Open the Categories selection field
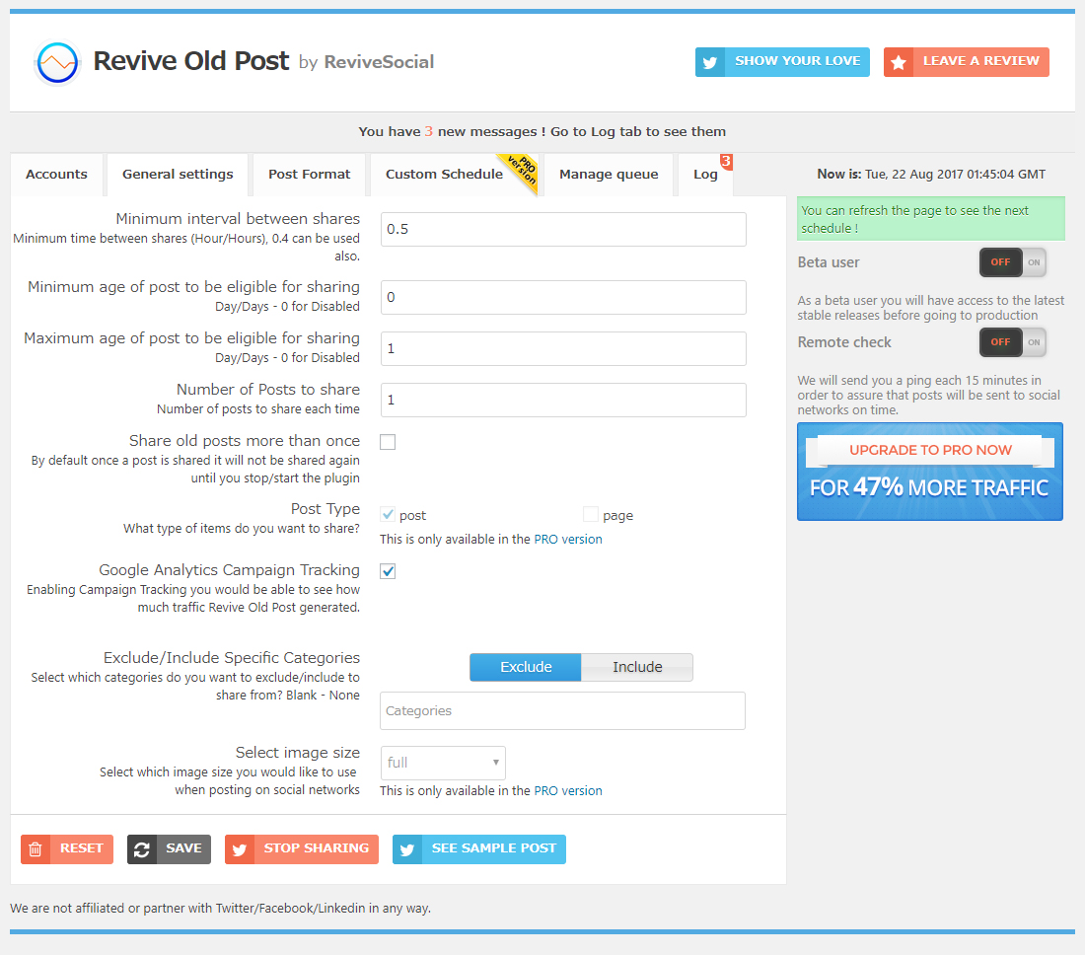The height and width of the screenshot is (955, 1085). coord(562,710)
